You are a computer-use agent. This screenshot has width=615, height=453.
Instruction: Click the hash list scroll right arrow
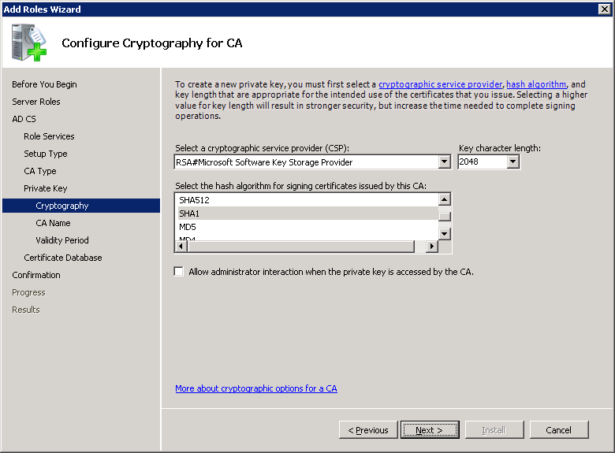pos(432,246)
